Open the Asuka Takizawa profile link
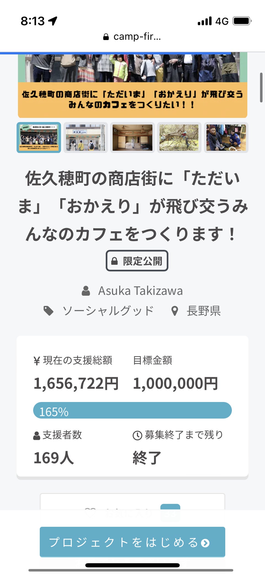265x574 pixels. [x=141, y=291]
